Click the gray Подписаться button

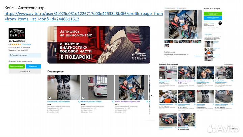(24, 71)
